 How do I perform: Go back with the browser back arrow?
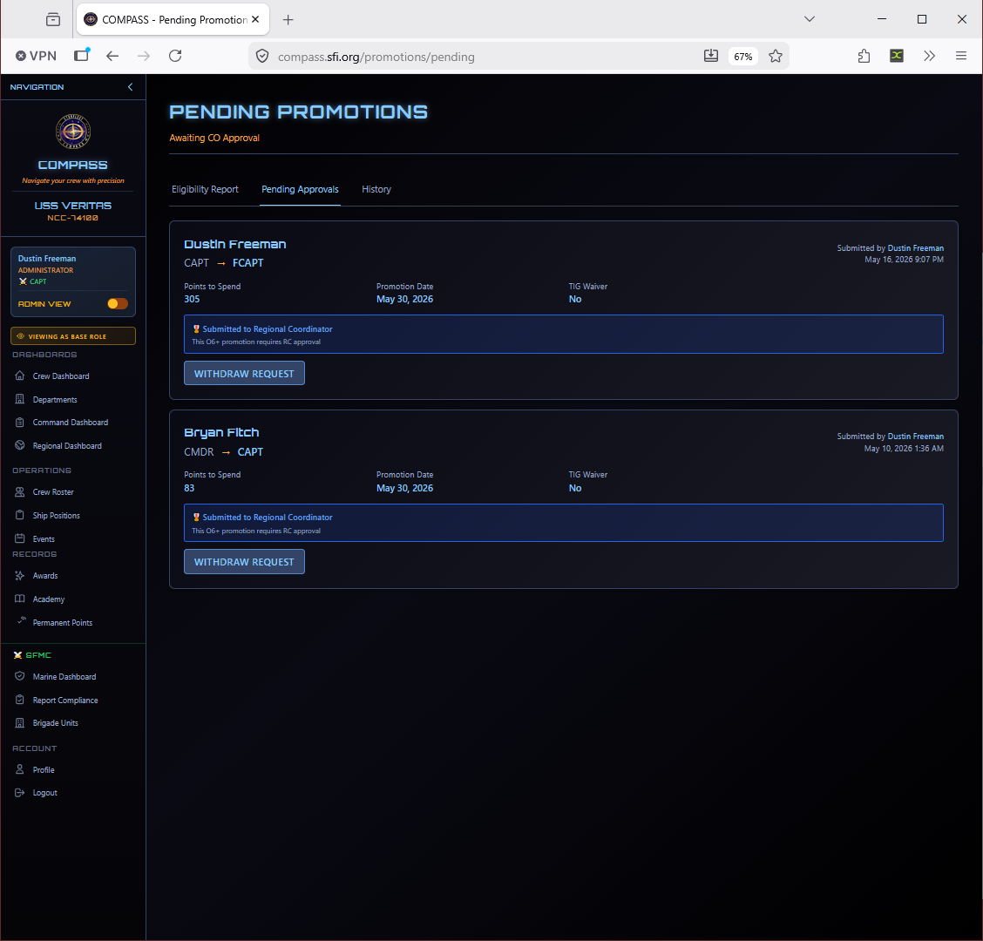coord(112,56)
